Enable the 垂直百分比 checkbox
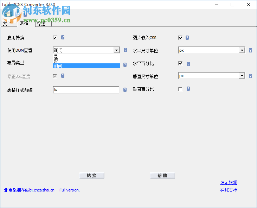This screenshot has width=257, height=208. [180, 89]
